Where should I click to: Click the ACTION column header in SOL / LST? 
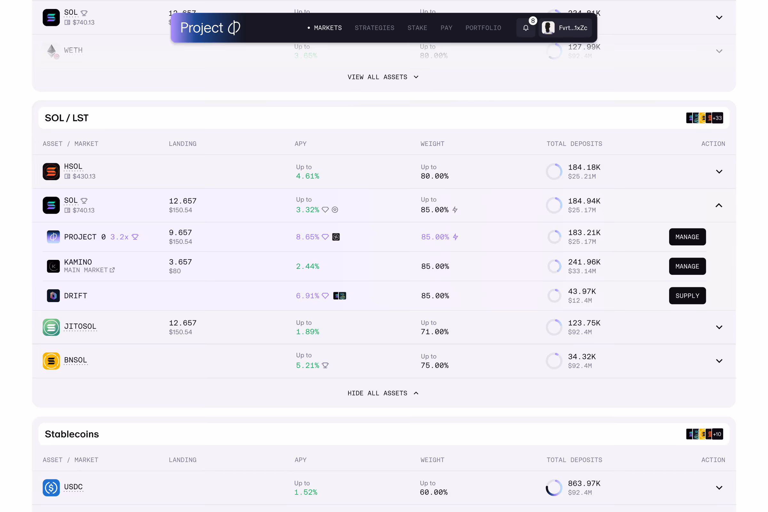[713, 144]
